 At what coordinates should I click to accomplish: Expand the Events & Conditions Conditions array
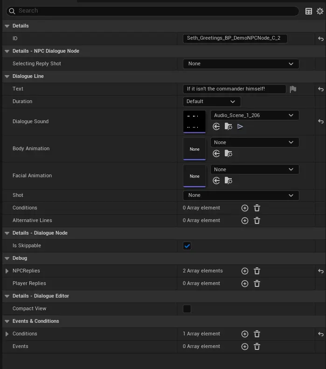(x=7, y=334)
